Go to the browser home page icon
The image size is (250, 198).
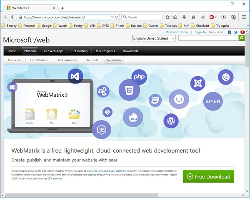click(193, 17)
